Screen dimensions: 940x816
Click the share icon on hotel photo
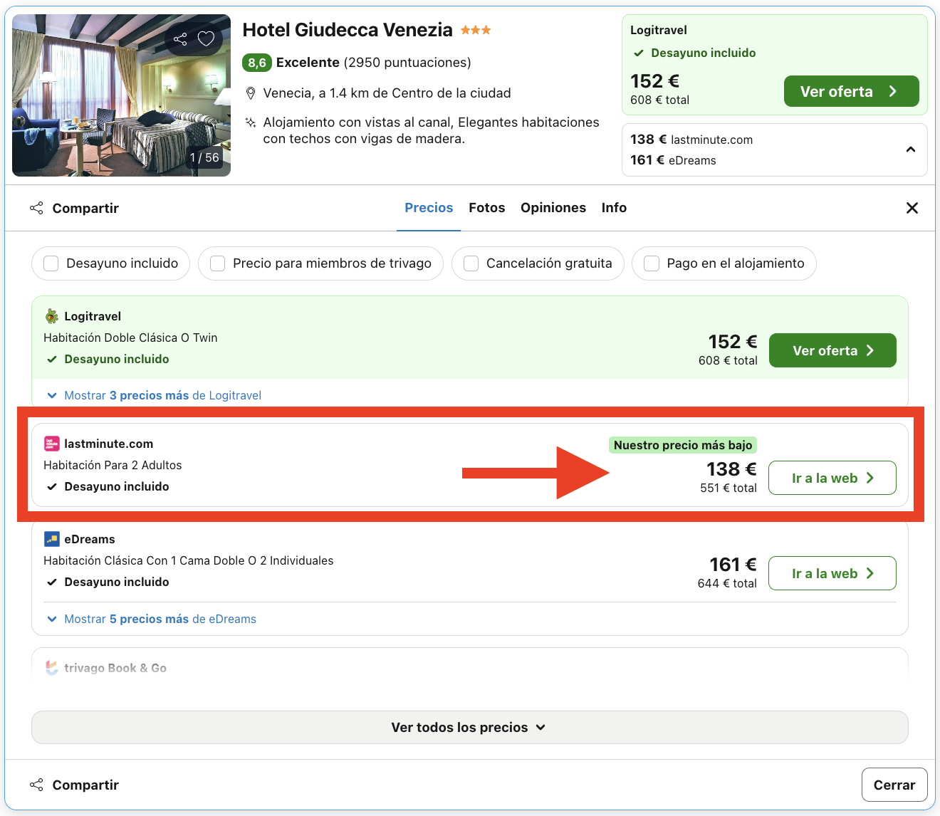pyautogui.click(x=180, y=38)
